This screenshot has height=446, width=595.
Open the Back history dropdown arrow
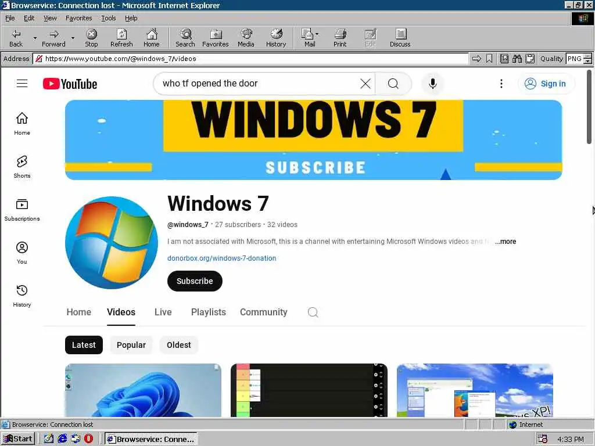35,38
